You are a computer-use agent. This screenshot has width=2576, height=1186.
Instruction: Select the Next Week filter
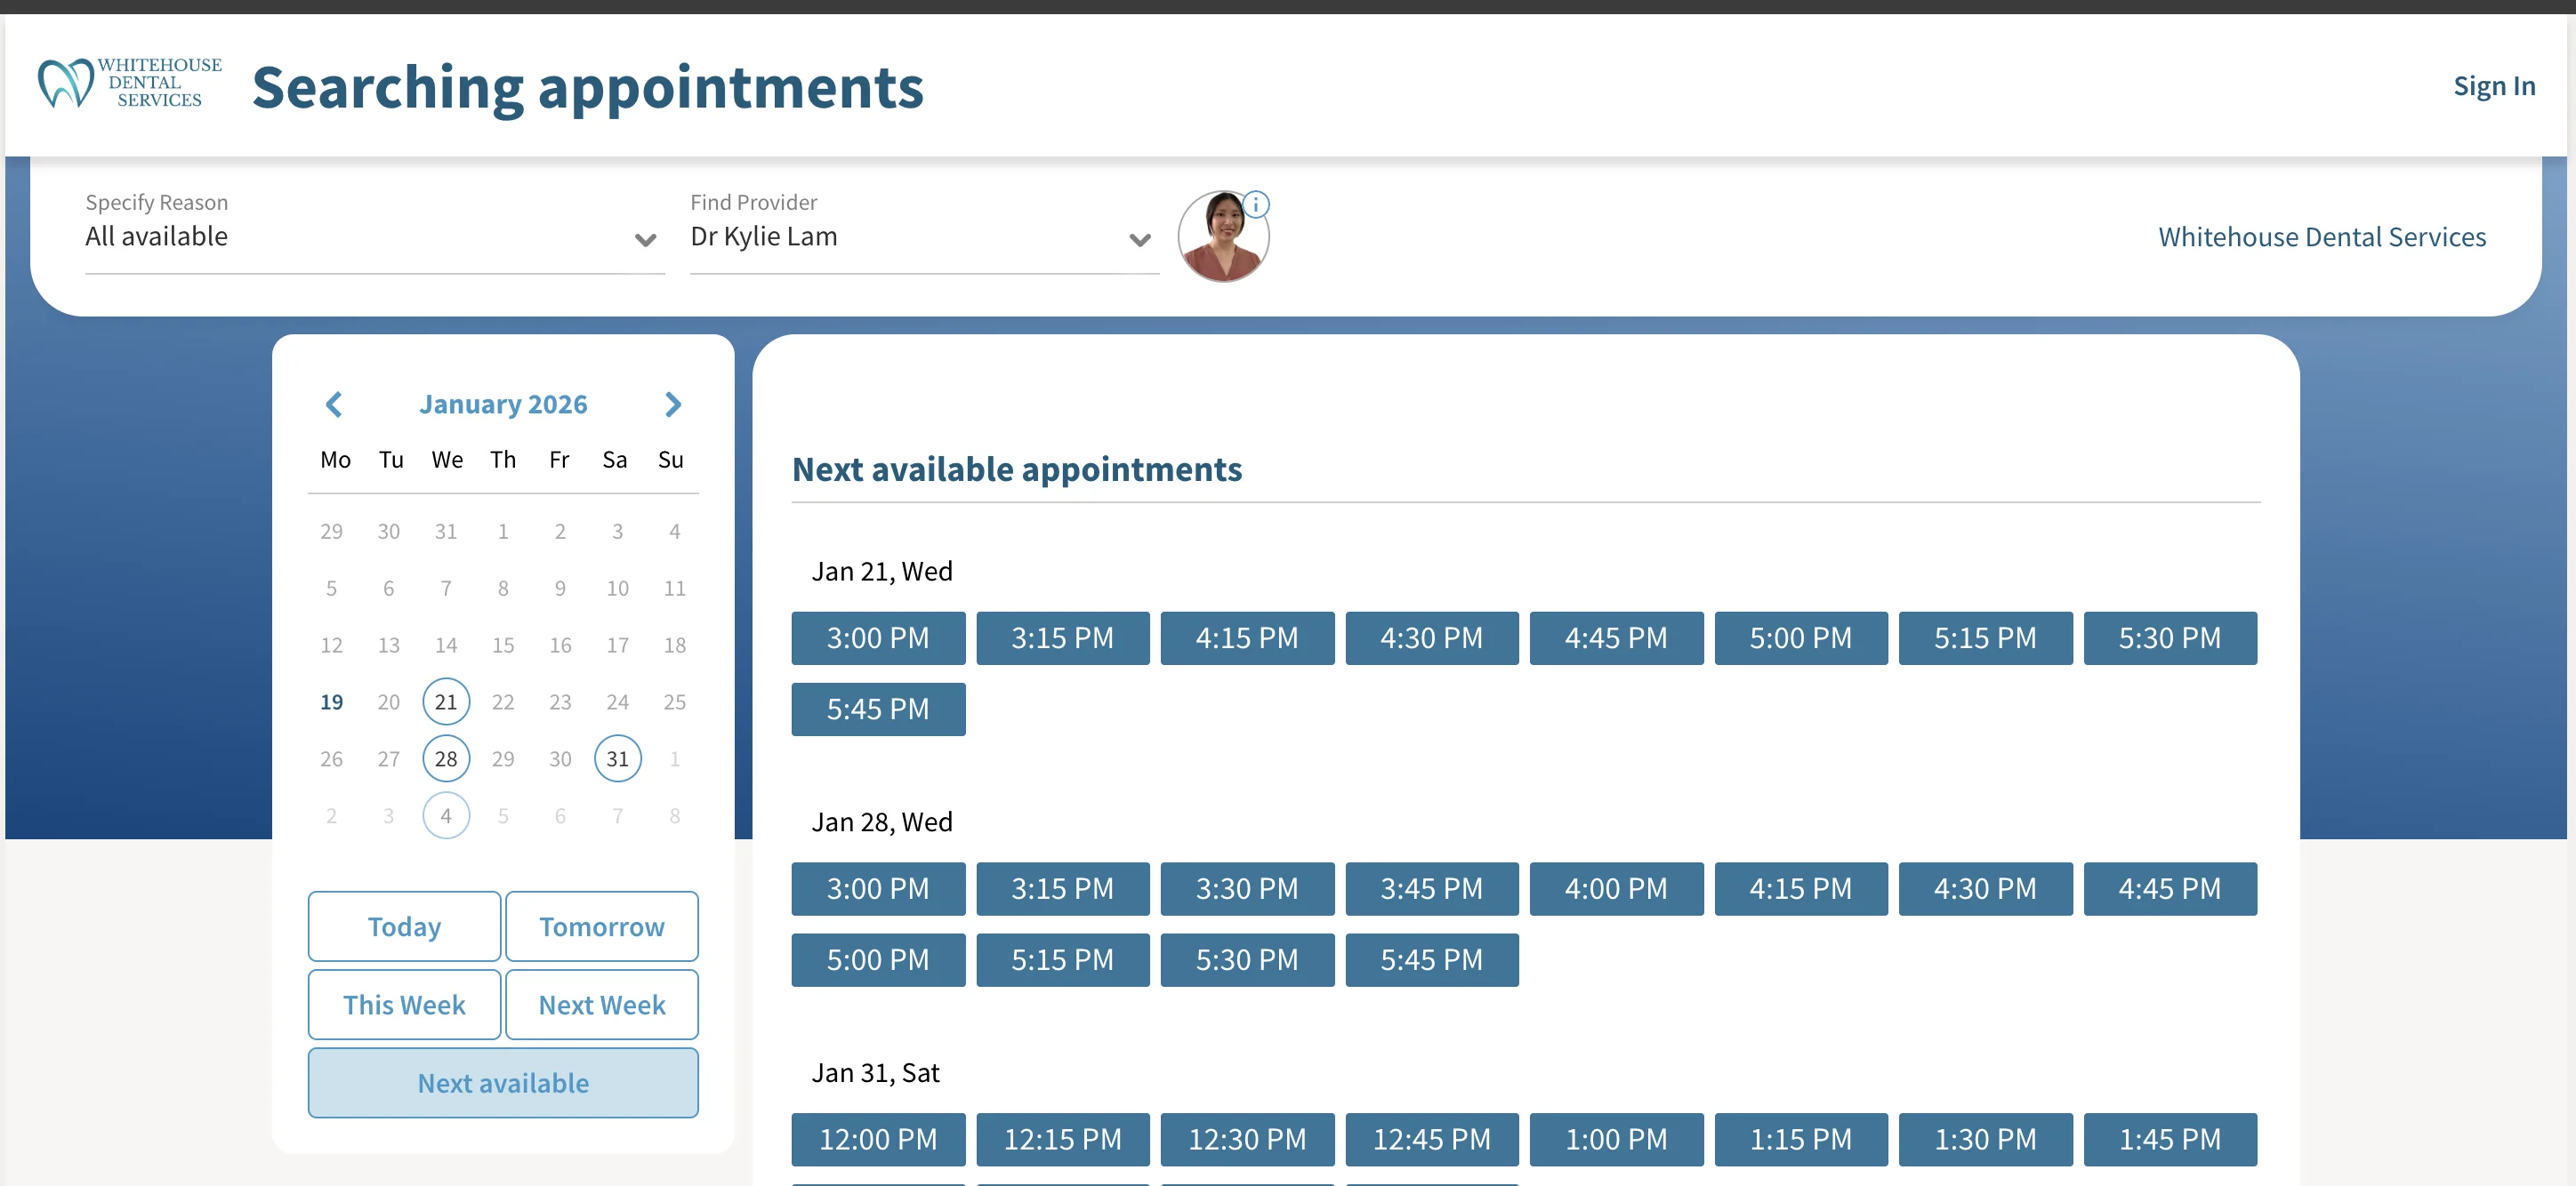click(601, 1004)
